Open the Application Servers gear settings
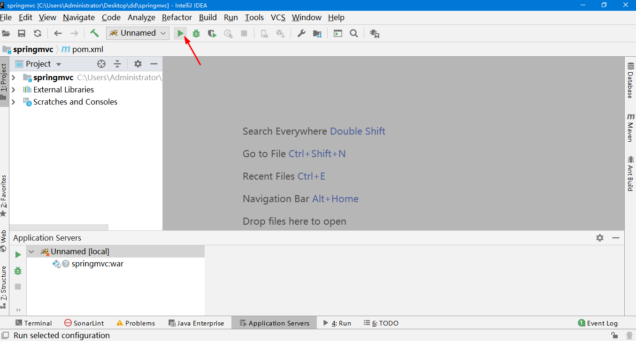 (600, 238)
